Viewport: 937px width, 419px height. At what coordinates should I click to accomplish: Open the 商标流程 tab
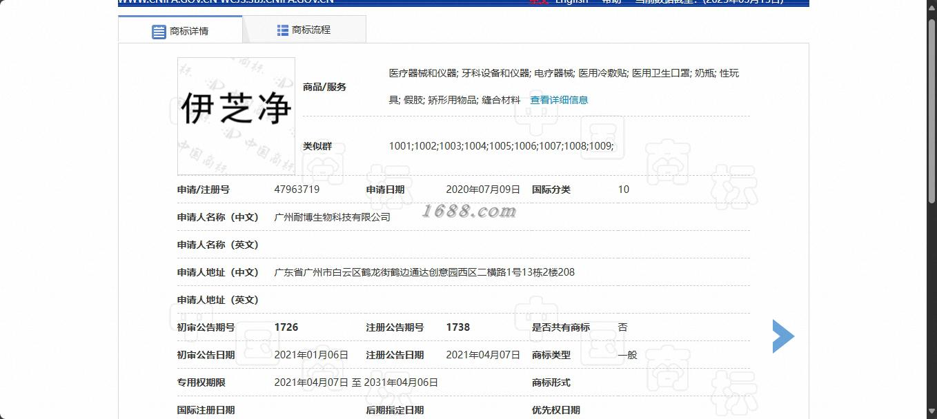(304, 30)
